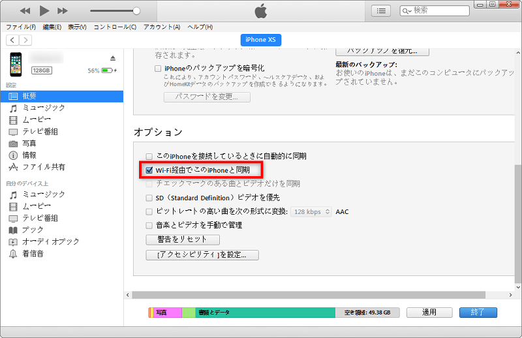Click the 書類とデータ storage bar segment
This screenshot has height=338, width=522.
265,313
